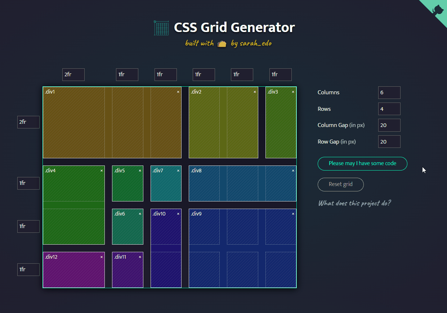This screenshot has height=313, width=447.
Task: Edit the Row Gap value field
Action: coord(389,142)
